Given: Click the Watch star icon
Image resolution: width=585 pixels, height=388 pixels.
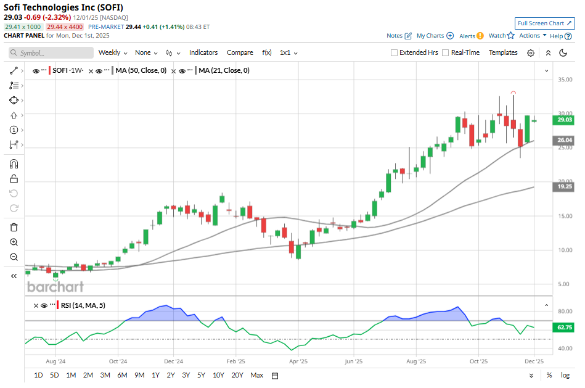Looking at the screenshot, I should pos(511,36).
